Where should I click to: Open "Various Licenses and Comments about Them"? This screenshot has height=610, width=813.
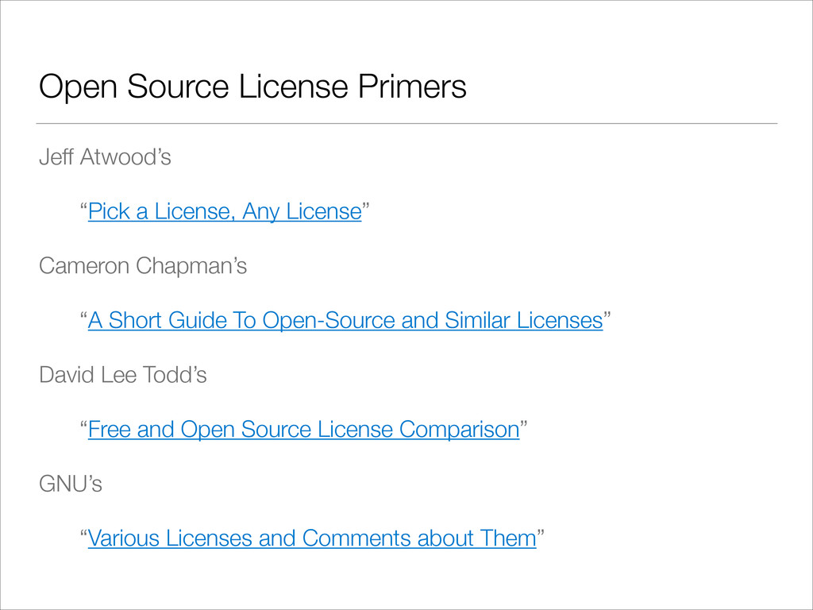(312, 539)
